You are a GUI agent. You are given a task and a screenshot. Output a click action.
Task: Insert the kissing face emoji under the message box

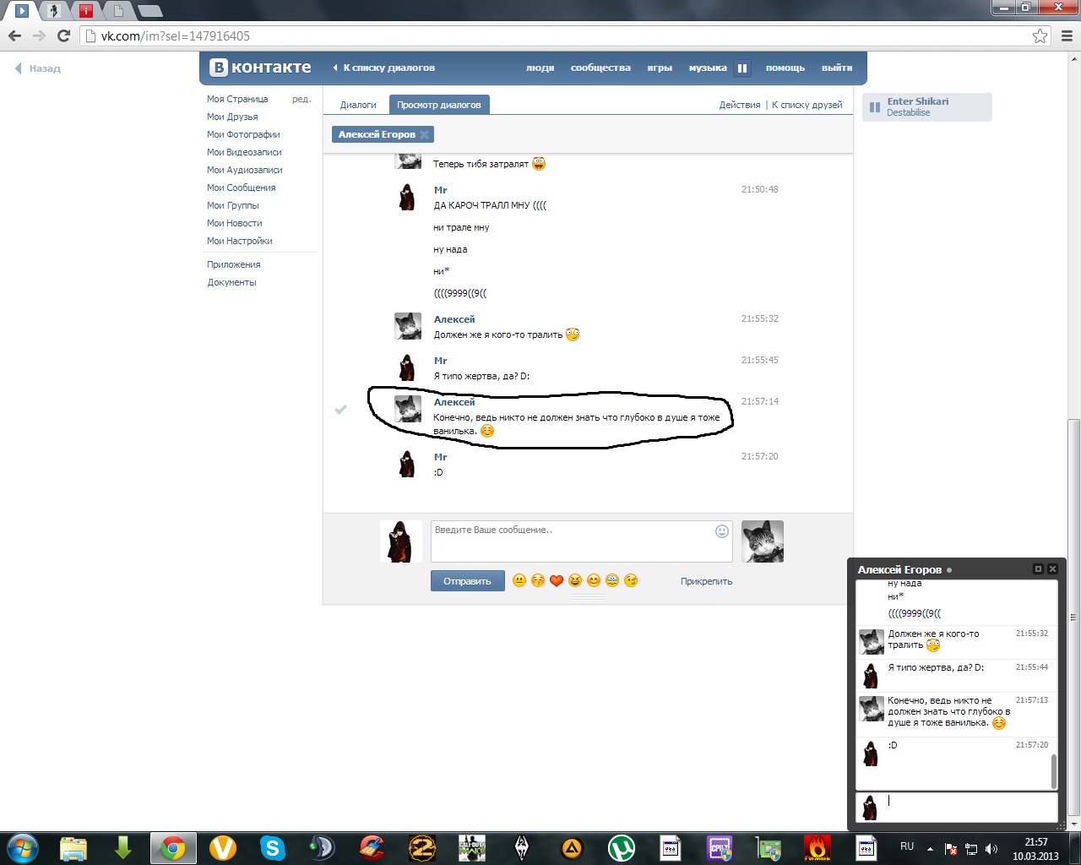(x=538, y=580)
